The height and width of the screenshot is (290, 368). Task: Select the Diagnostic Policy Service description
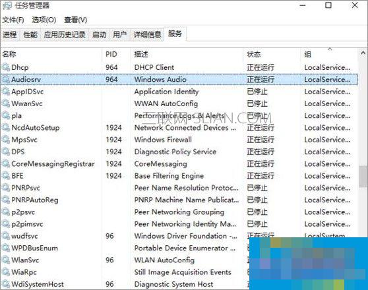[175, 152]
